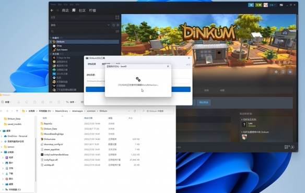
Task: Click the Explorer search Dinkum field
Action: (157, 111)
